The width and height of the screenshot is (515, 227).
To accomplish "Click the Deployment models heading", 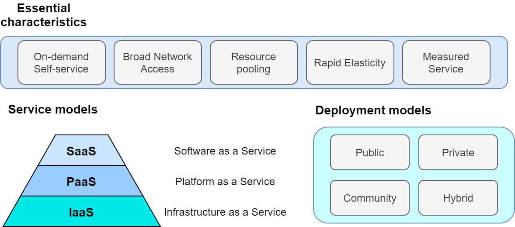I will pos(373,110).
